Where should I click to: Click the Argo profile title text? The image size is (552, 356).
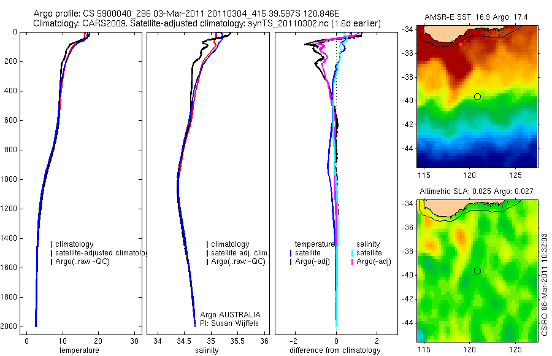coord(186,14)
